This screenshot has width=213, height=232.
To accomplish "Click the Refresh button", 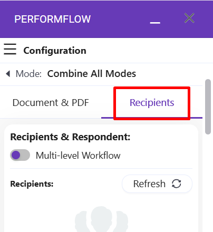I will point(157,184).
